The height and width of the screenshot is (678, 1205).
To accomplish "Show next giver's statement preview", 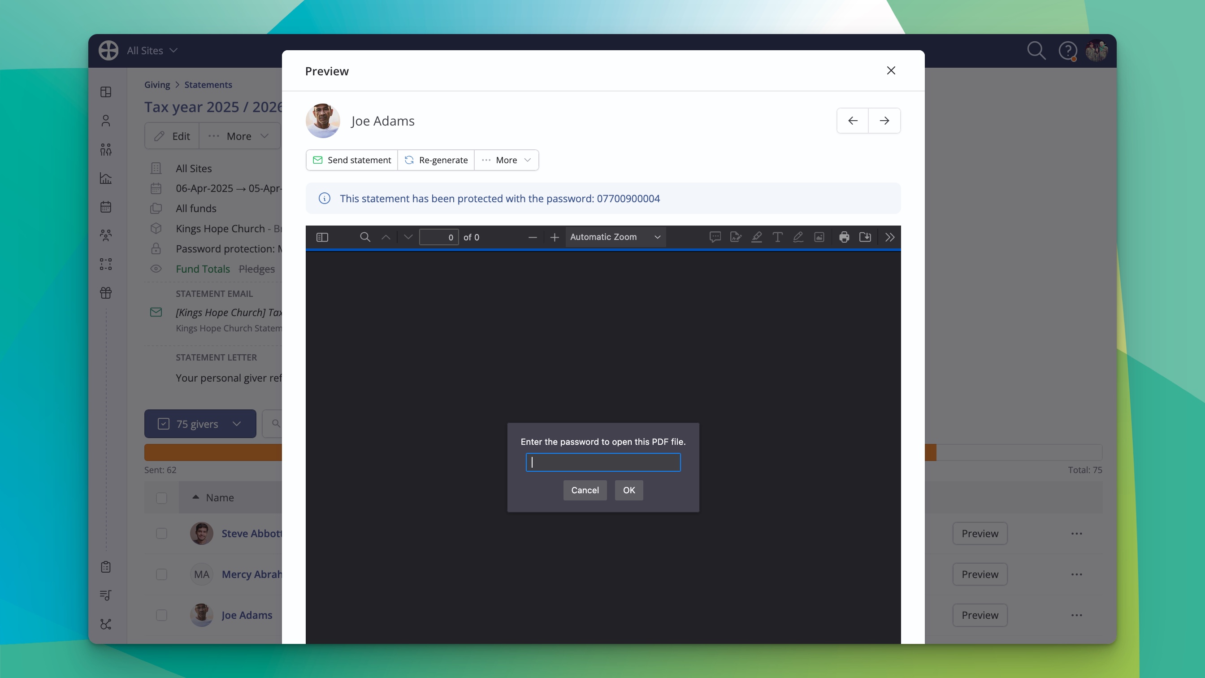I will (x=884, y=121).
